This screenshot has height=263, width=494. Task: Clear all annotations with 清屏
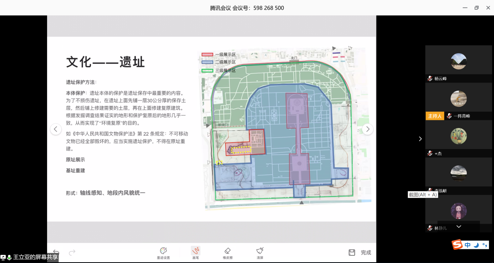[x=260, y=252]
